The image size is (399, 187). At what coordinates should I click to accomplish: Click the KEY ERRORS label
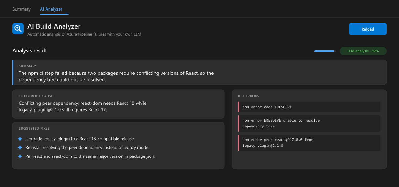click(249, 96)
